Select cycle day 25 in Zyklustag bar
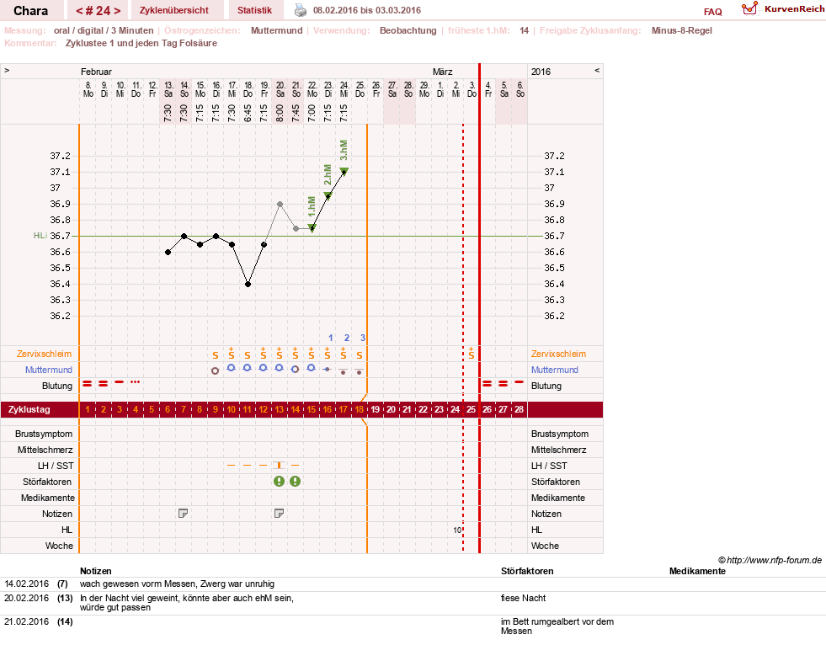The image size is (826, 661). point(471,409)
